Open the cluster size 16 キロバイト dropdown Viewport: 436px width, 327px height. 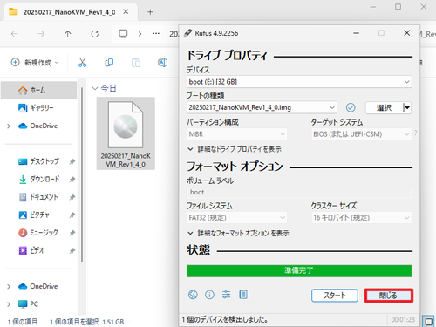[361, 217]
